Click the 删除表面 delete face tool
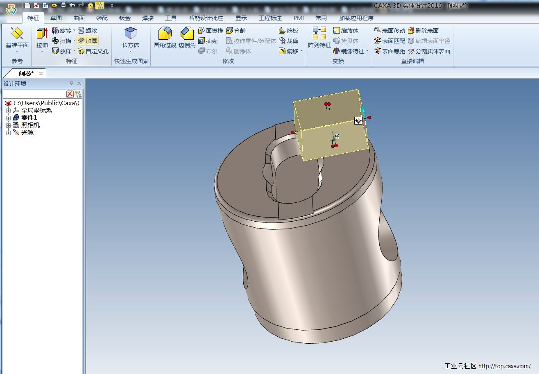This screenshot has width=539, height=374. (423, 31)
